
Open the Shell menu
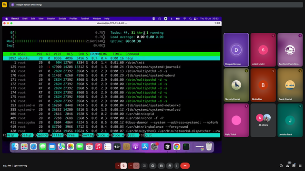coord(25,19)
